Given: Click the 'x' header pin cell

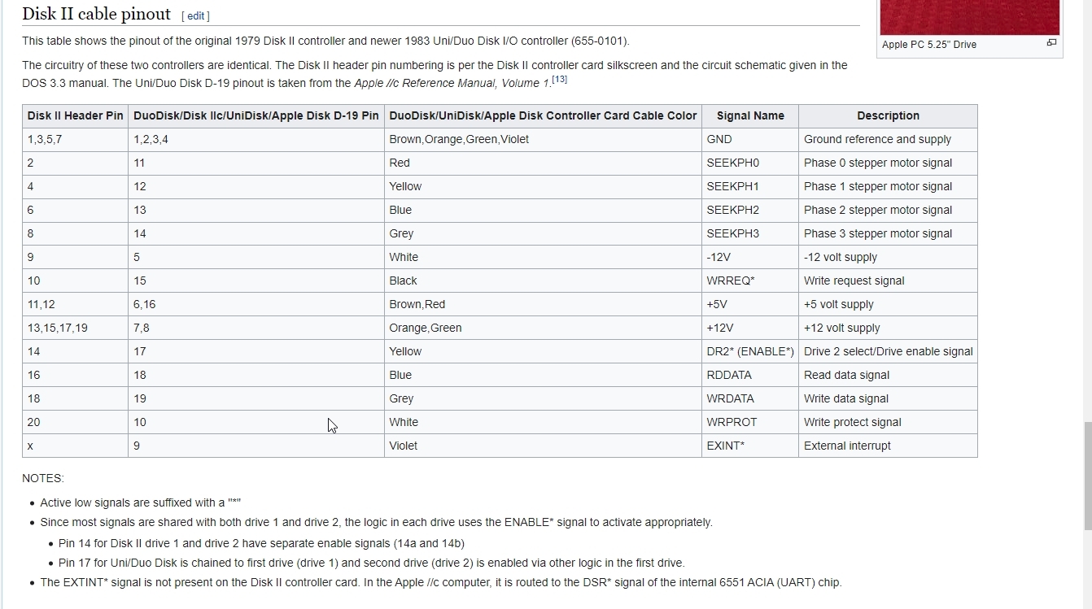Looking at the screenshot, I should click(x=75, y=446).
